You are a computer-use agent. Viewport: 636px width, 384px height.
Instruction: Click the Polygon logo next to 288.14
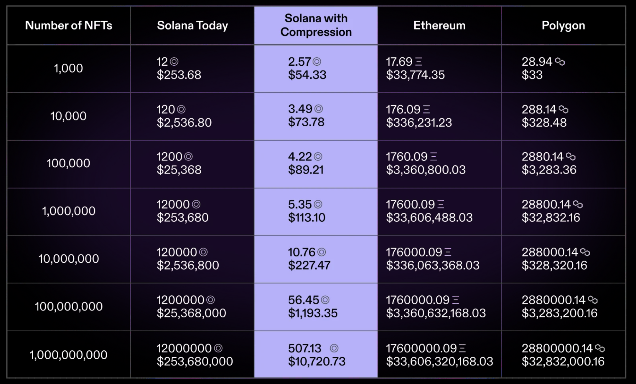coord(563,110)
